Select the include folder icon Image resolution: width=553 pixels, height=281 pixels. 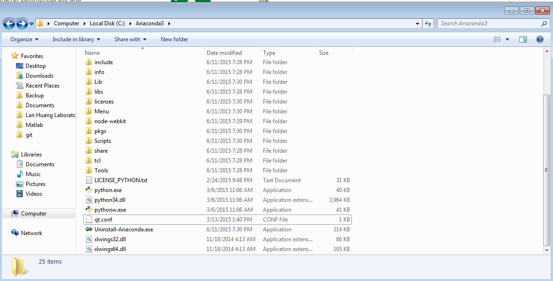[89, 62]
